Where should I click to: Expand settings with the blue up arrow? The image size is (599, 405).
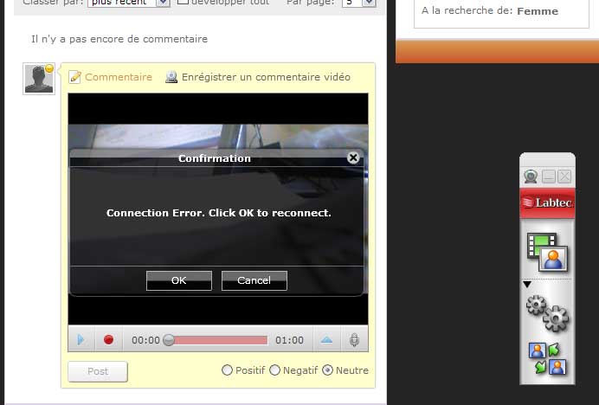tap(326, 339)
